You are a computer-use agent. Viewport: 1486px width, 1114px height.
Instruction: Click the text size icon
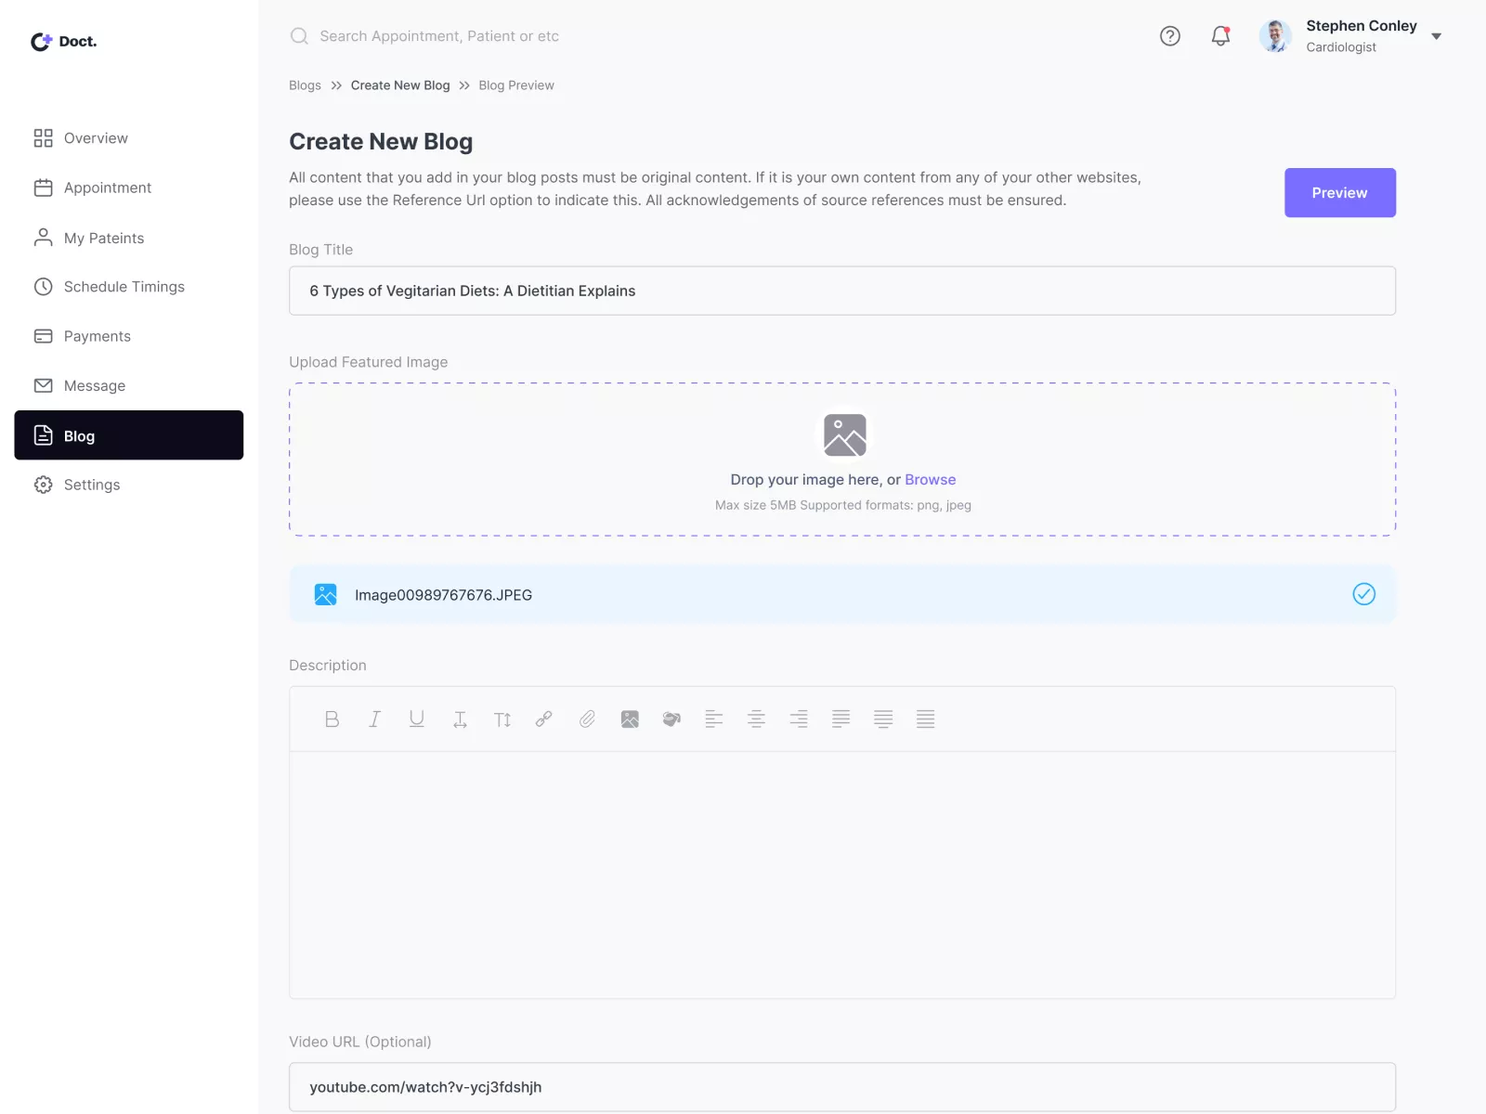point(502,719)
